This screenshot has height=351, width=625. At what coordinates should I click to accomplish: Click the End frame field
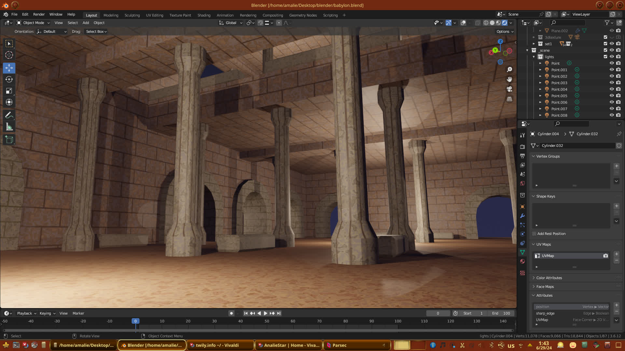click(x=501, y=313)
